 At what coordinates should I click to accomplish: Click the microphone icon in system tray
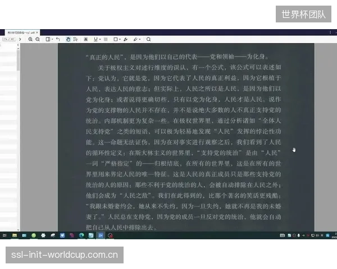pos(299,235)
